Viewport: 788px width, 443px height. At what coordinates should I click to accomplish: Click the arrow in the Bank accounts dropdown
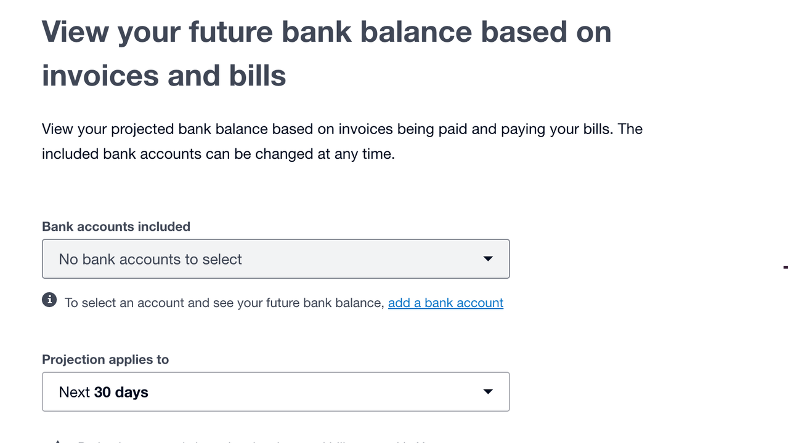[488, 259]
